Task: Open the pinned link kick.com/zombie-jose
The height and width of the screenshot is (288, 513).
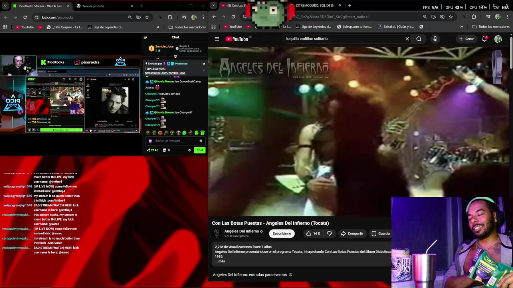Action: click(x=165, y=73)
